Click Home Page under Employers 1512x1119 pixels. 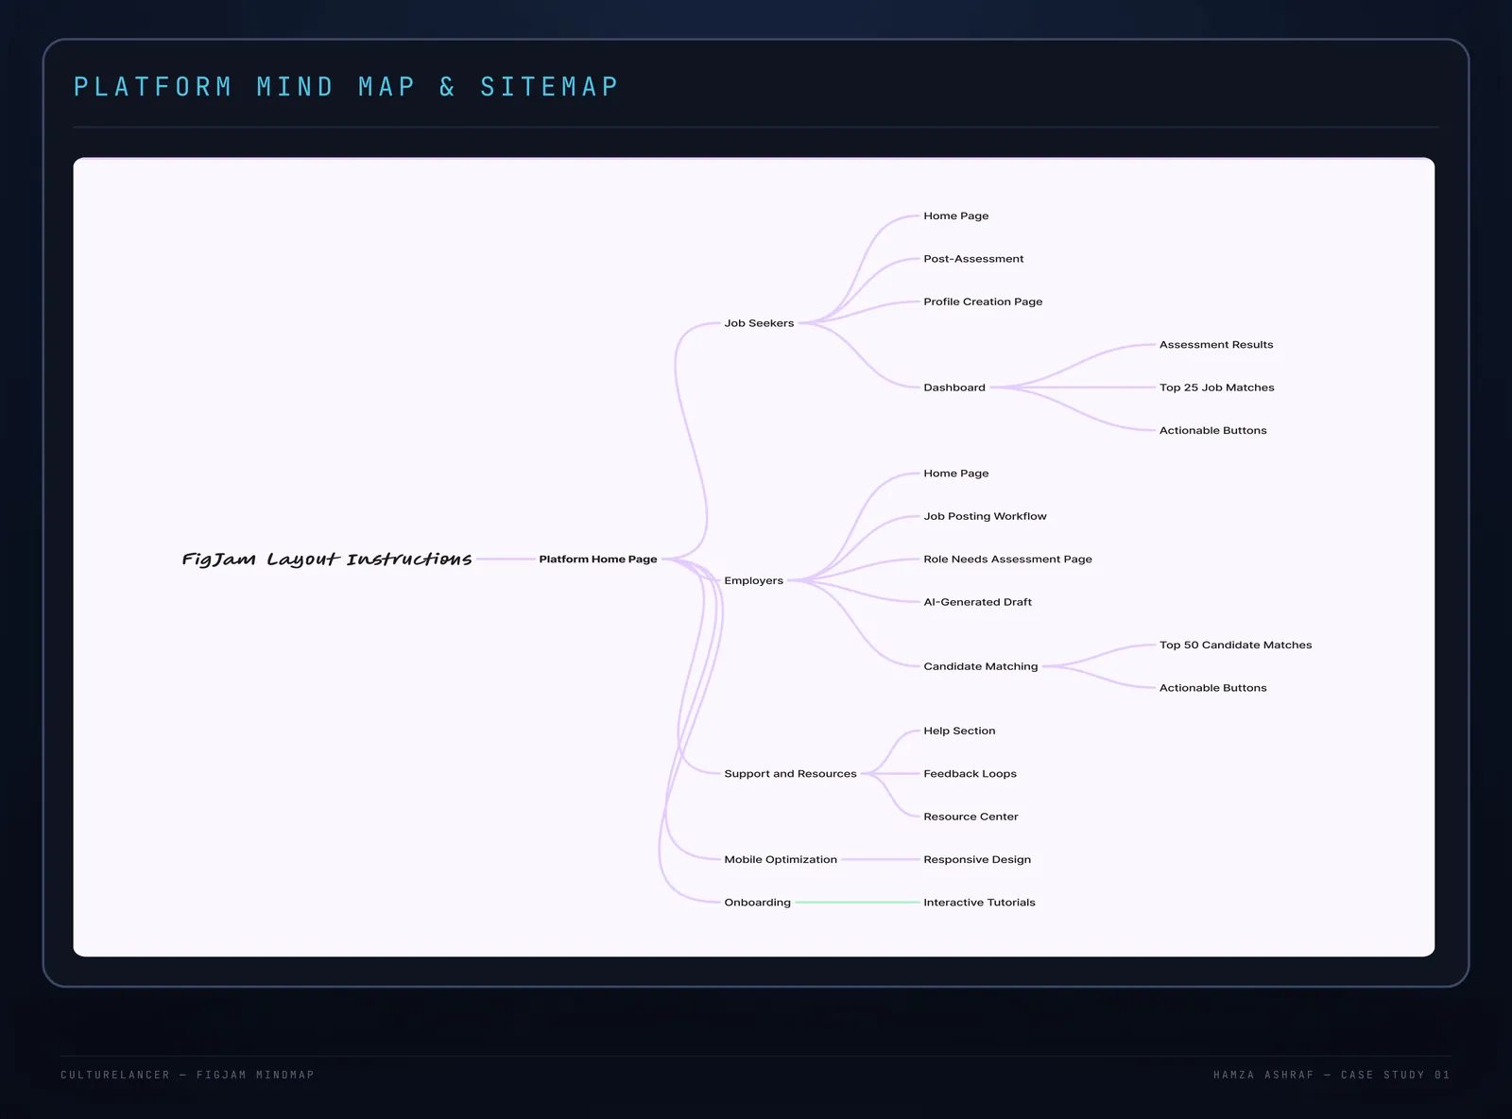point(956,473)
